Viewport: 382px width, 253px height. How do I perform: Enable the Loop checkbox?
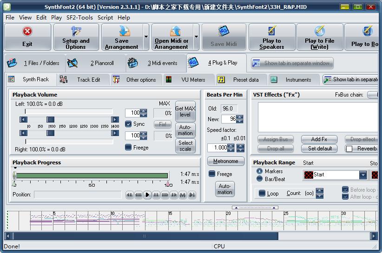point(262,193)
